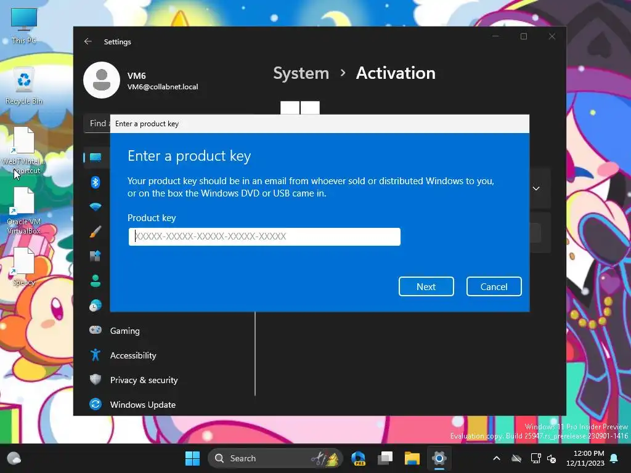Open Time & language clock icon
The height and width of the screenshot is (473, 631).
96,305
